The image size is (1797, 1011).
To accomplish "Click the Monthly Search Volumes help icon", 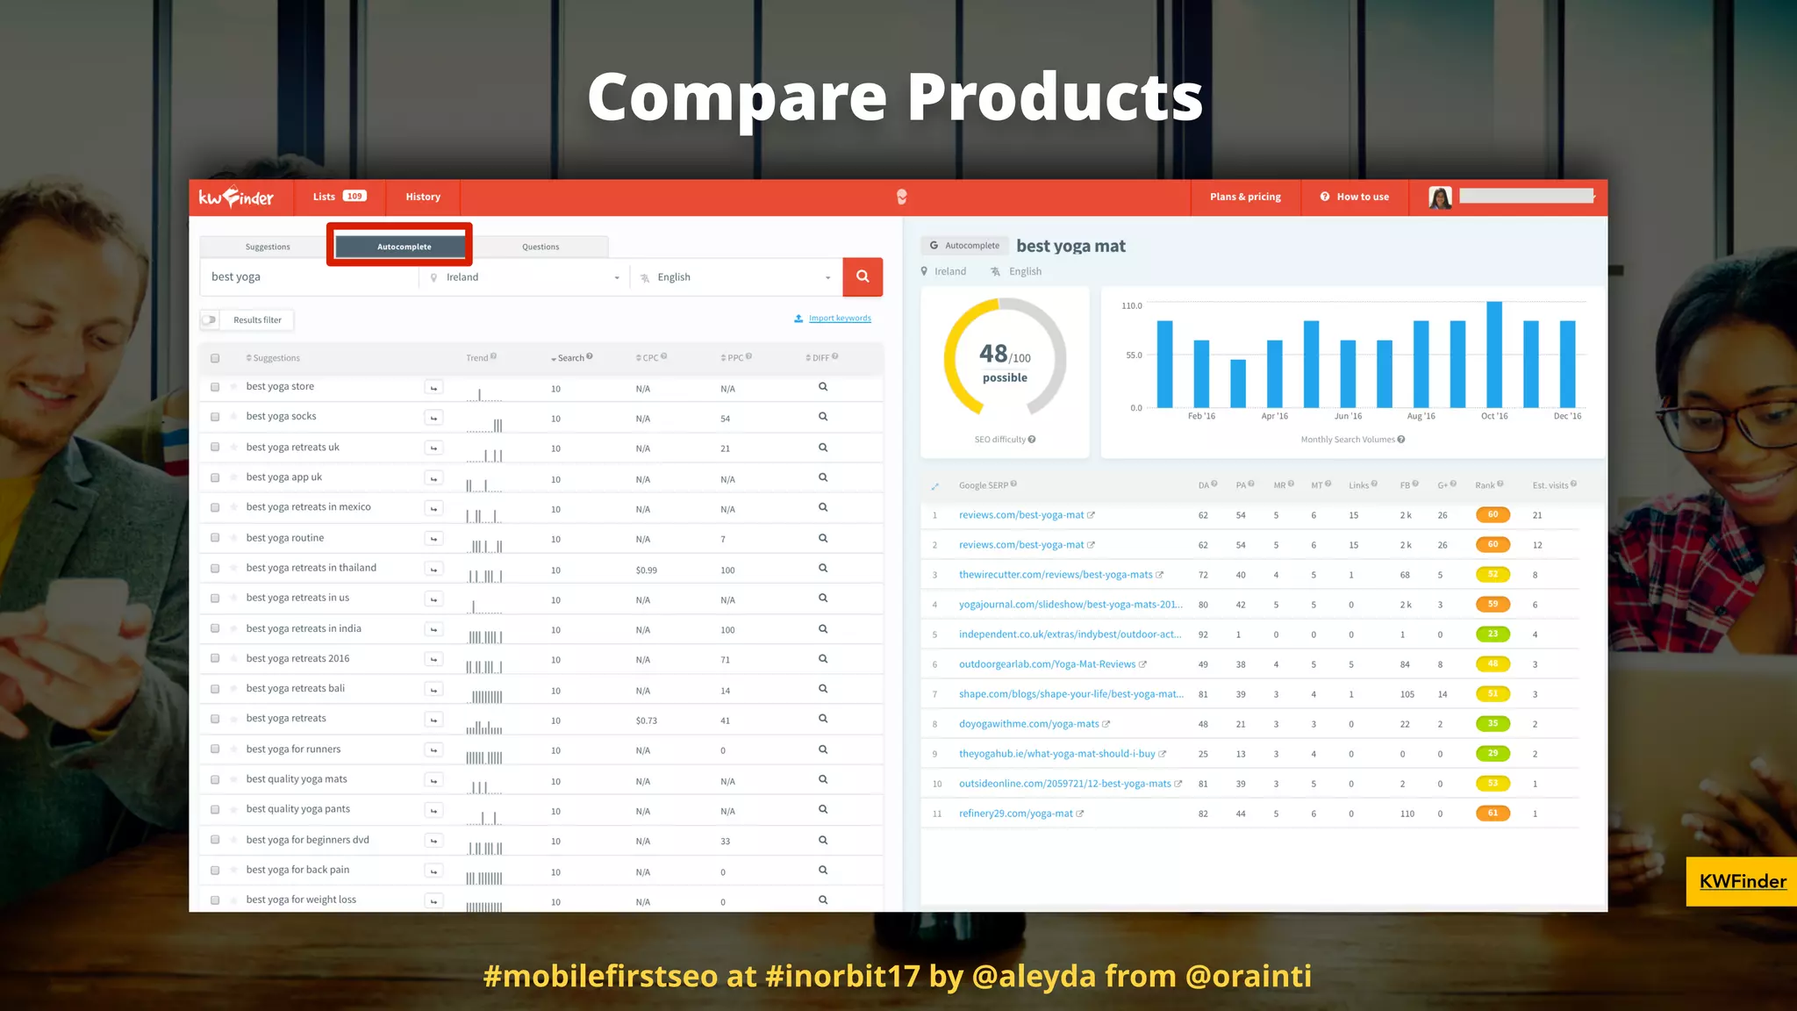I will (x=1401, y=440).
